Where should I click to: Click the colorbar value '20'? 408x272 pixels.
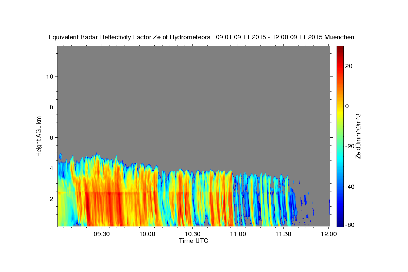[348, 66]
